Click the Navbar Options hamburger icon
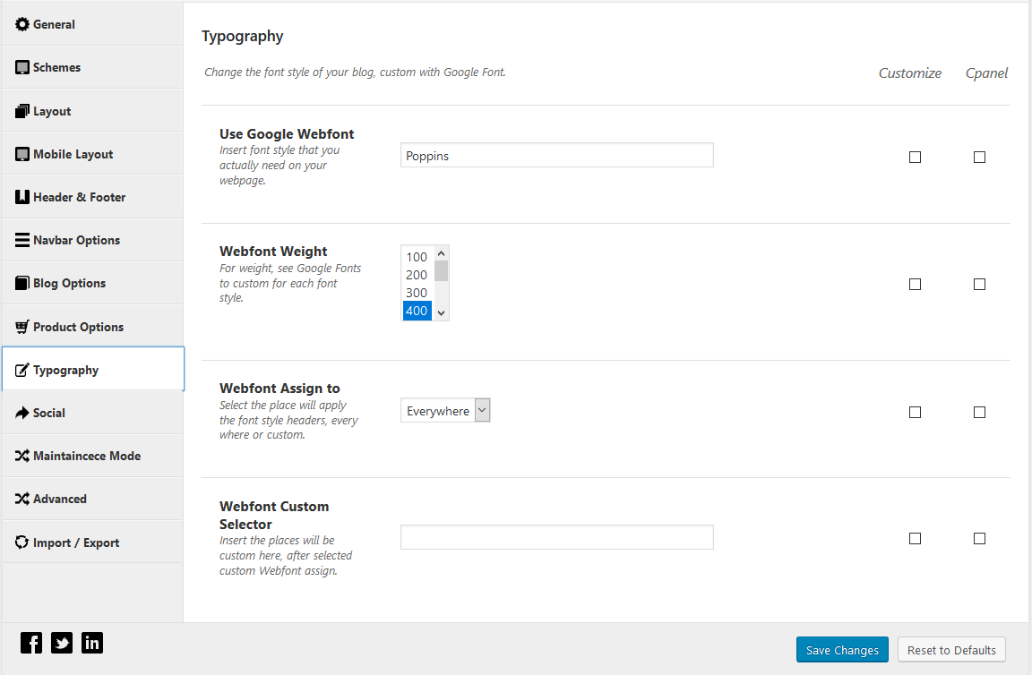The width and height of the screenshot is (1032, 675). [x=22, y=240]
